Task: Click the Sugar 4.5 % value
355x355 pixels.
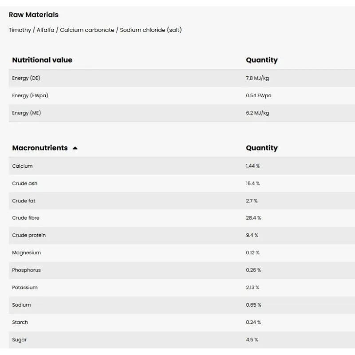Action: (x=252, y=339)
